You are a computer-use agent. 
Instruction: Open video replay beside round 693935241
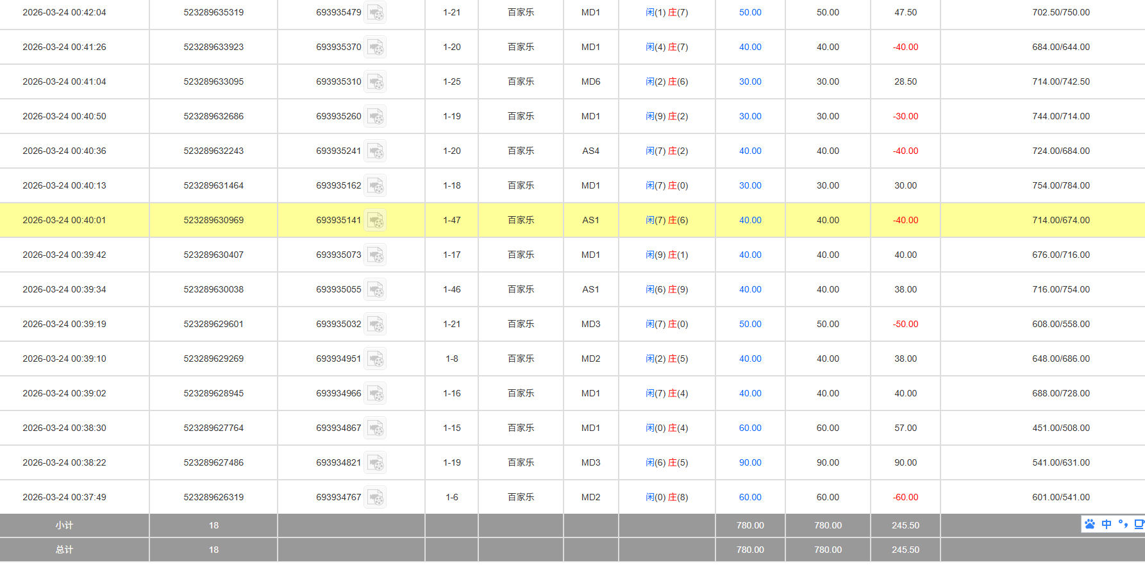coord(375,151)
